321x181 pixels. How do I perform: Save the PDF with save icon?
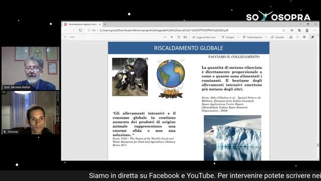point(297,37)
